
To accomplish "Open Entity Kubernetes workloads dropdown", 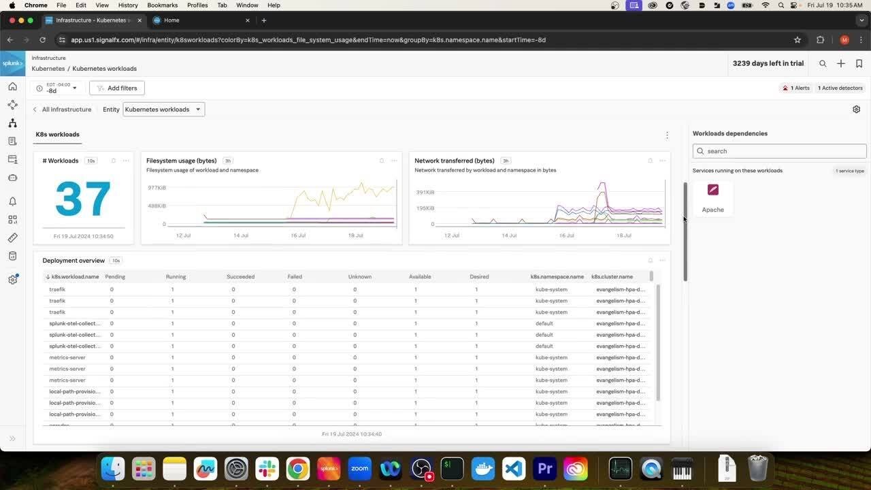I will [x=163, y=109].
